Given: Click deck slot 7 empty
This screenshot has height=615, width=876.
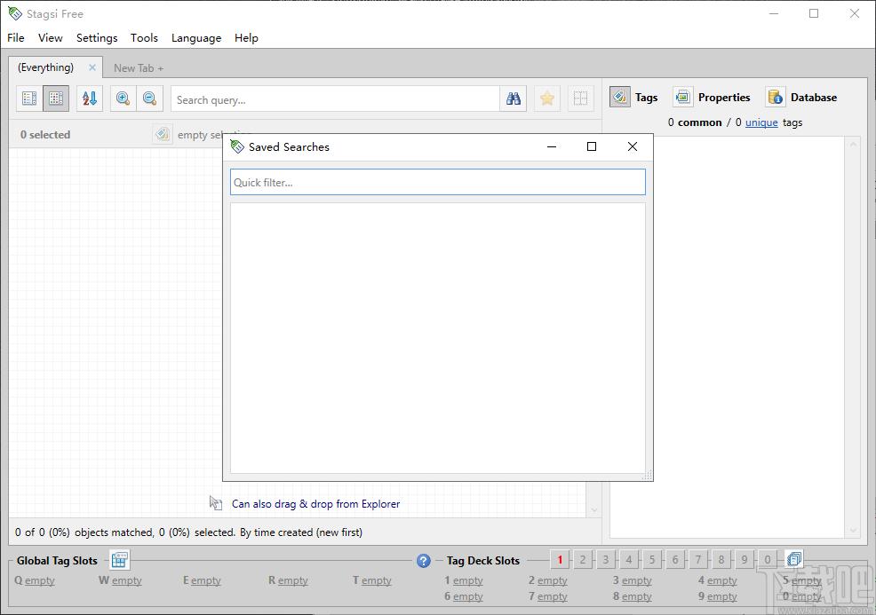Looking at the screenshot, I should pos(548,596).
